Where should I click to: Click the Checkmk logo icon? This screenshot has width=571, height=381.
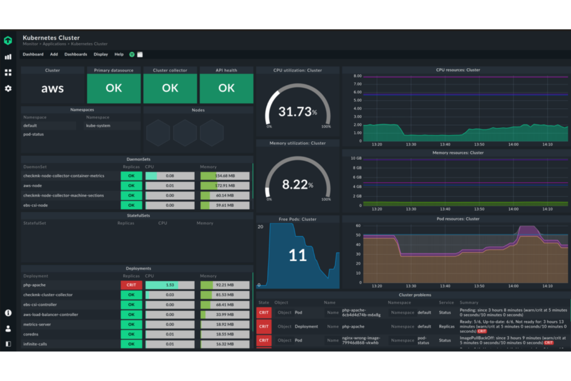[8, 41]
